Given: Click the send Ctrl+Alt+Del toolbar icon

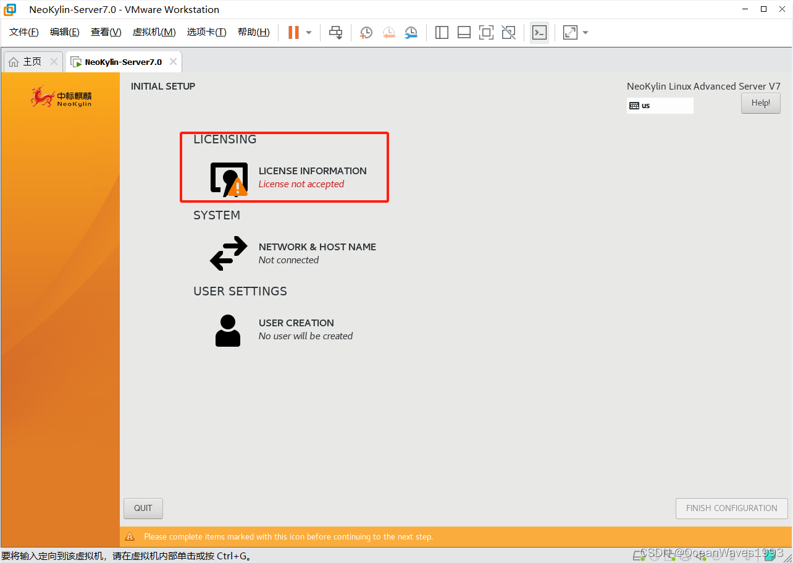Looking at the screenshot, I should click(x=335, y=32).
